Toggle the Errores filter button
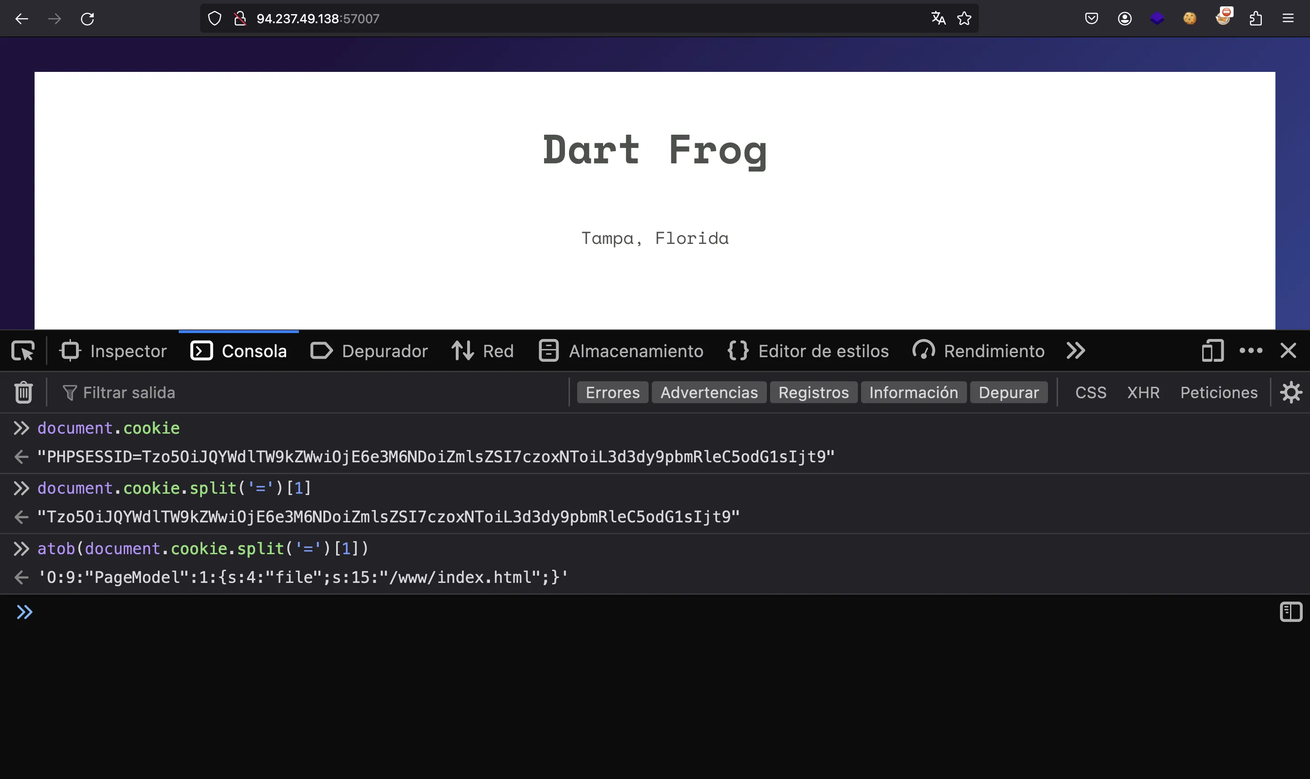The width and height of the screenshot is (1310, 779). tap(611, 392)
